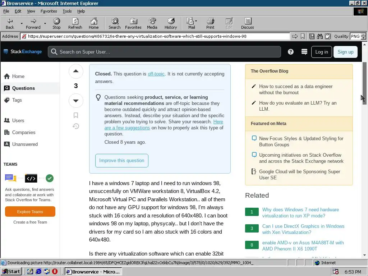Stop loading the page
The width and height of the screenshot is (368, 276).
56,23
